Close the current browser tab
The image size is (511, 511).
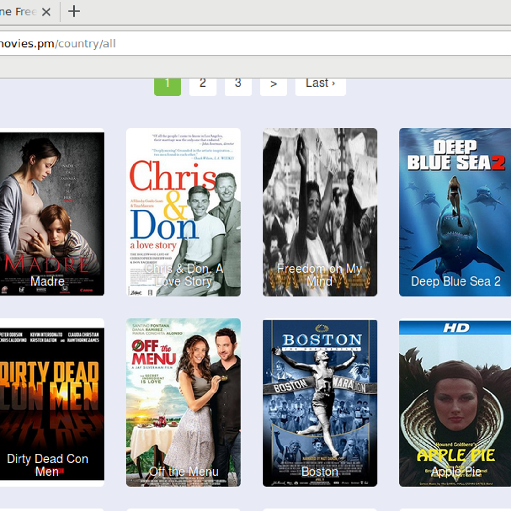[x=46, y=12]
